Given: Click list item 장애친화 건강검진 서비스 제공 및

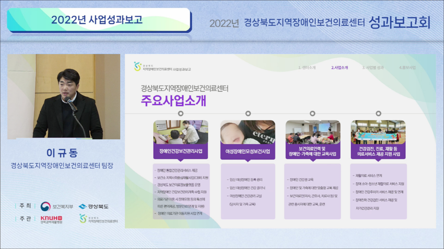Looking at the screenshot, I should click(376, 200).
